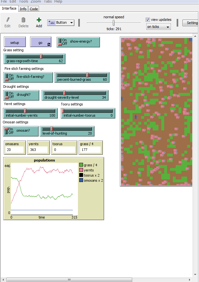
Task: Click the green grass / 4 legend swatch
Action: pyautogui.click(x=81, y=165)
